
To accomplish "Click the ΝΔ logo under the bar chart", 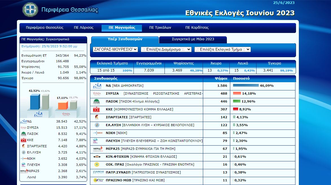I will pyautogui.click(x=38, y=114).
